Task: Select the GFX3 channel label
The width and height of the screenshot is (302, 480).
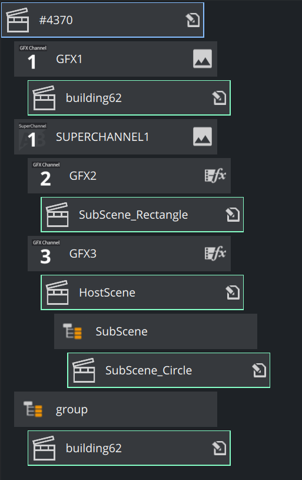Action: [83, 254]
